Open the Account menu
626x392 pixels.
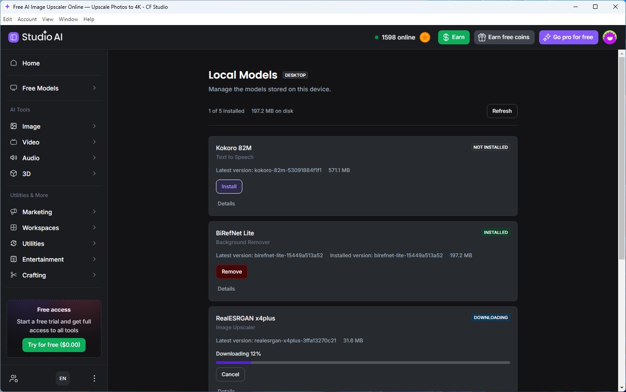click(27, 19)
